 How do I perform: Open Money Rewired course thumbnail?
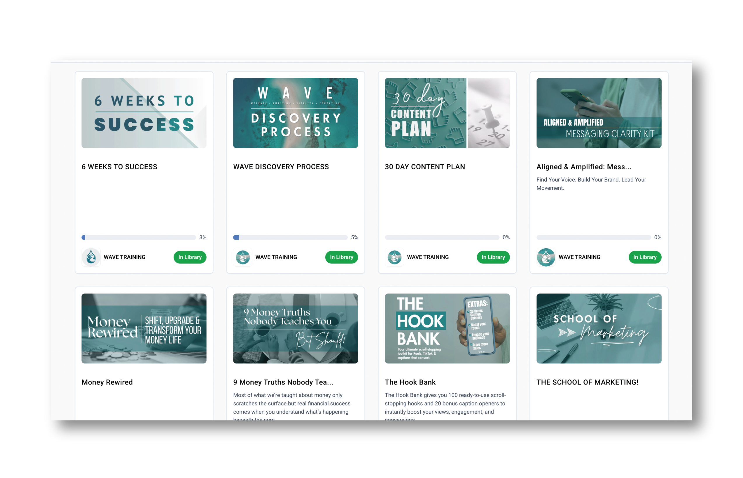tap(144, 328)
